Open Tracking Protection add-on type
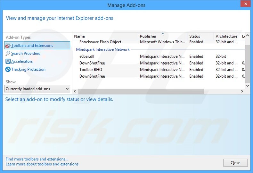This screenshot has width=253, height=173. (x=29, y=69)
